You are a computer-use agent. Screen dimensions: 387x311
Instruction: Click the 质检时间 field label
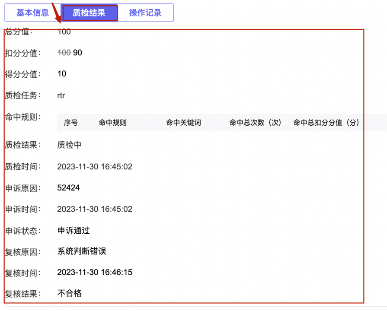tap(23, 167)
